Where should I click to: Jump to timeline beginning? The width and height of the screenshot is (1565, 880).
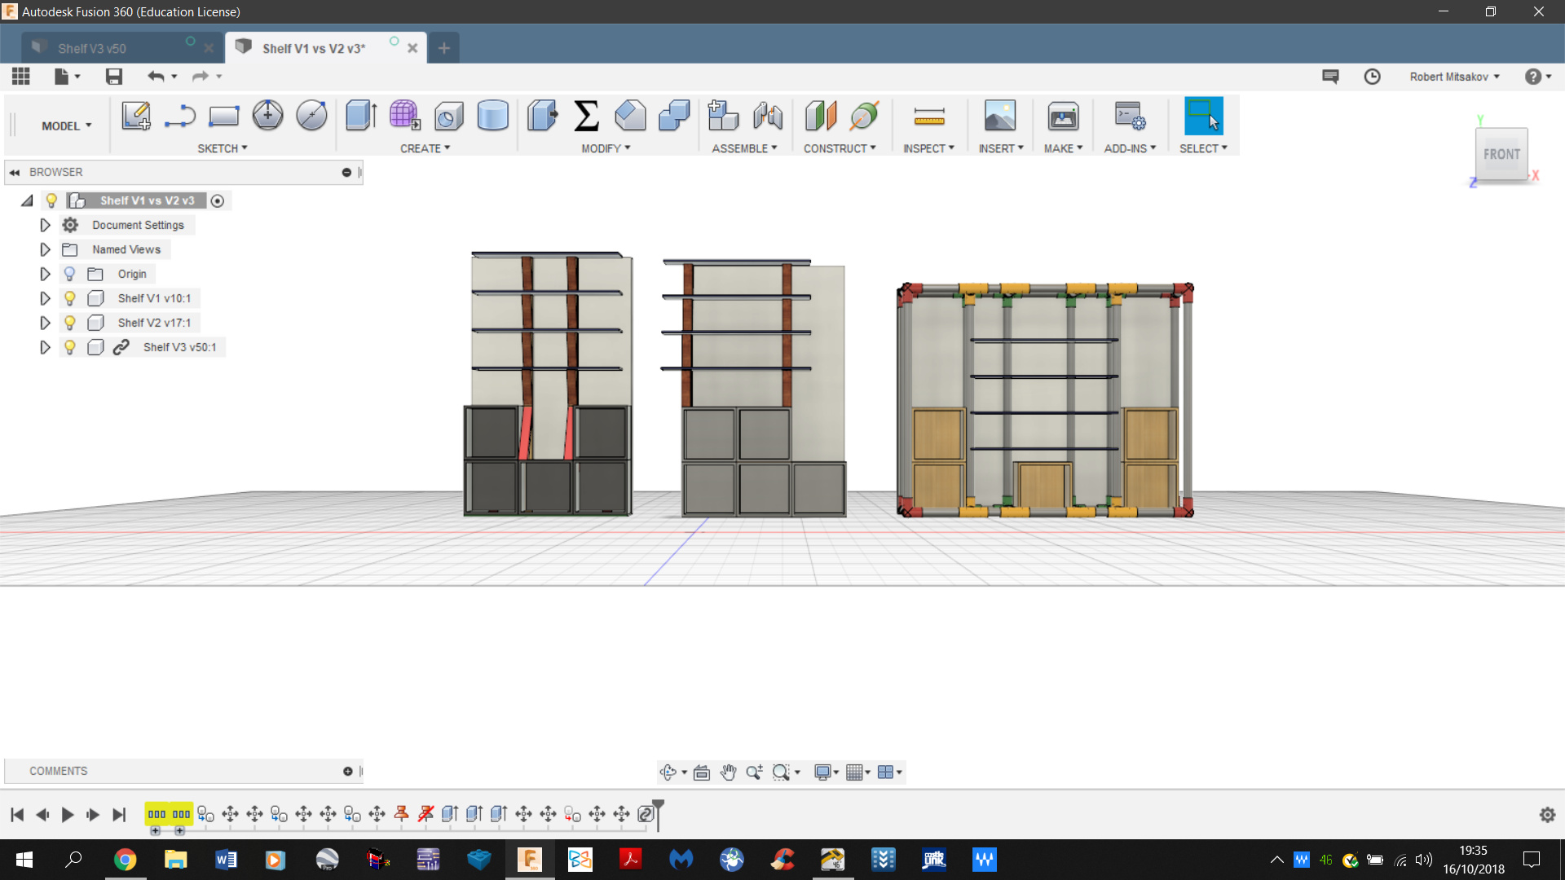point(17,815)
